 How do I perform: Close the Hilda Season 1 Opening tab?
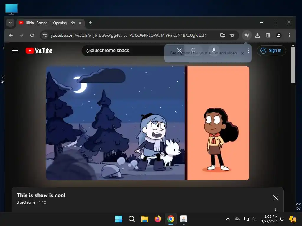pyautogui.click(x=80, y=23)
